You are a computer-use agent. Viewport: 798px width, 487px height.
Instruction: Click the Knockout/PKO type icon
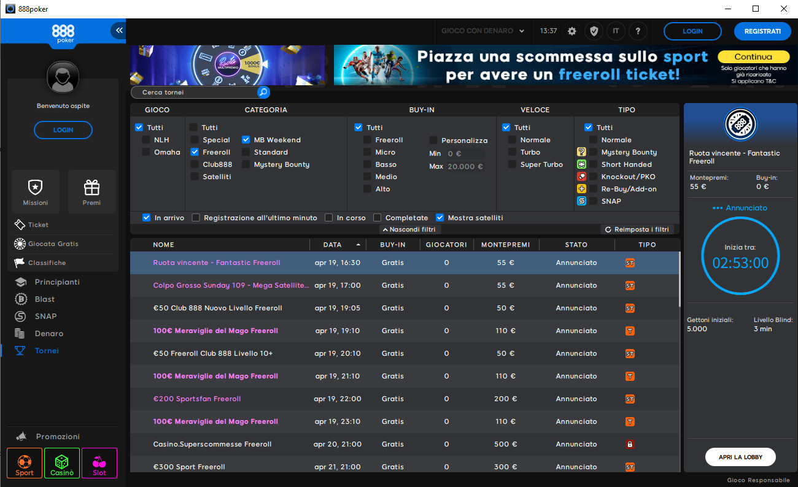click(x=581, y=177)
